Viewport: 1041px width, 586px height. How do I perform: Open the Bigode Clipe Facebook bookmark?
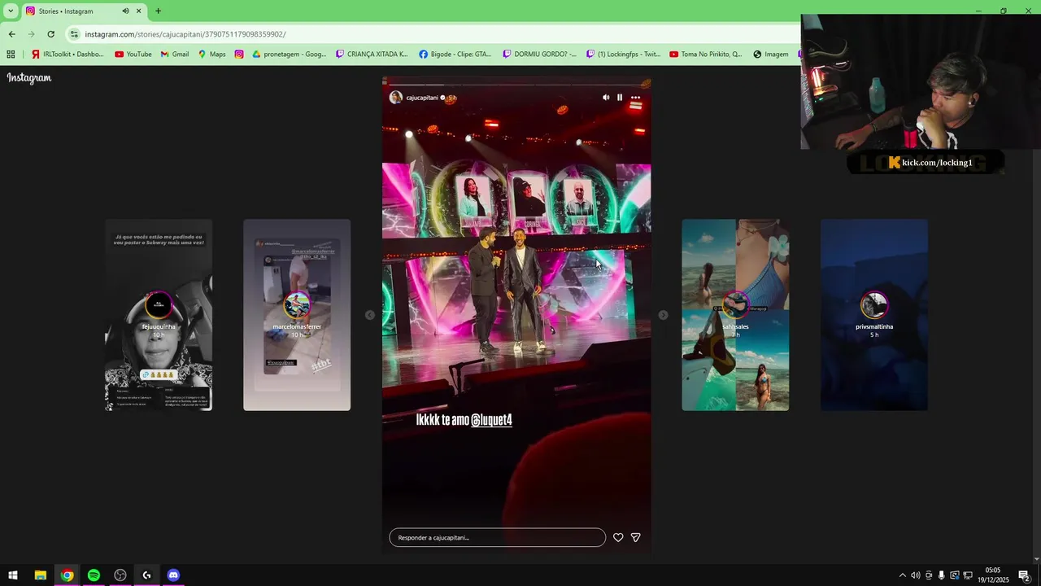click(x=455, y=55)
